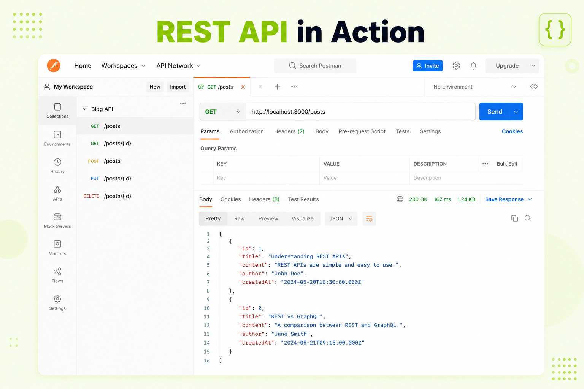Switch to the Authorization tab

247,131
